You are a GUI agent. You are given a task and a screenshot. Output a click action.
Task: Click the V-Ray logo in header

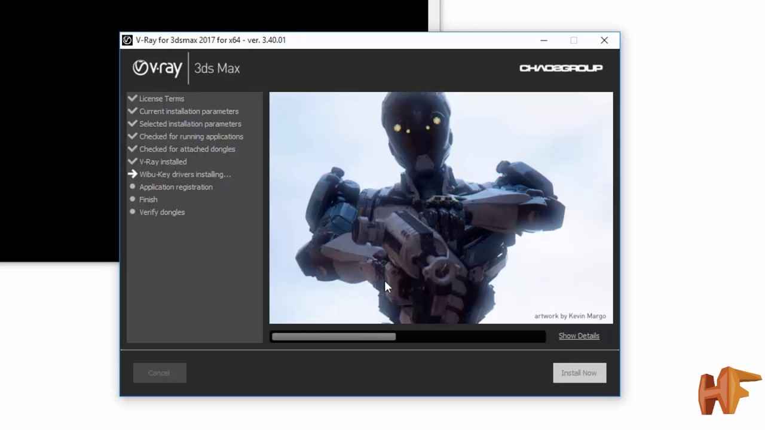click(x=157, y=68)
